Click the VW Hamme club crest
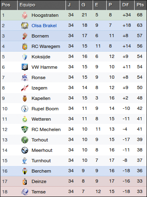The image size is (147, 197). 25,67
